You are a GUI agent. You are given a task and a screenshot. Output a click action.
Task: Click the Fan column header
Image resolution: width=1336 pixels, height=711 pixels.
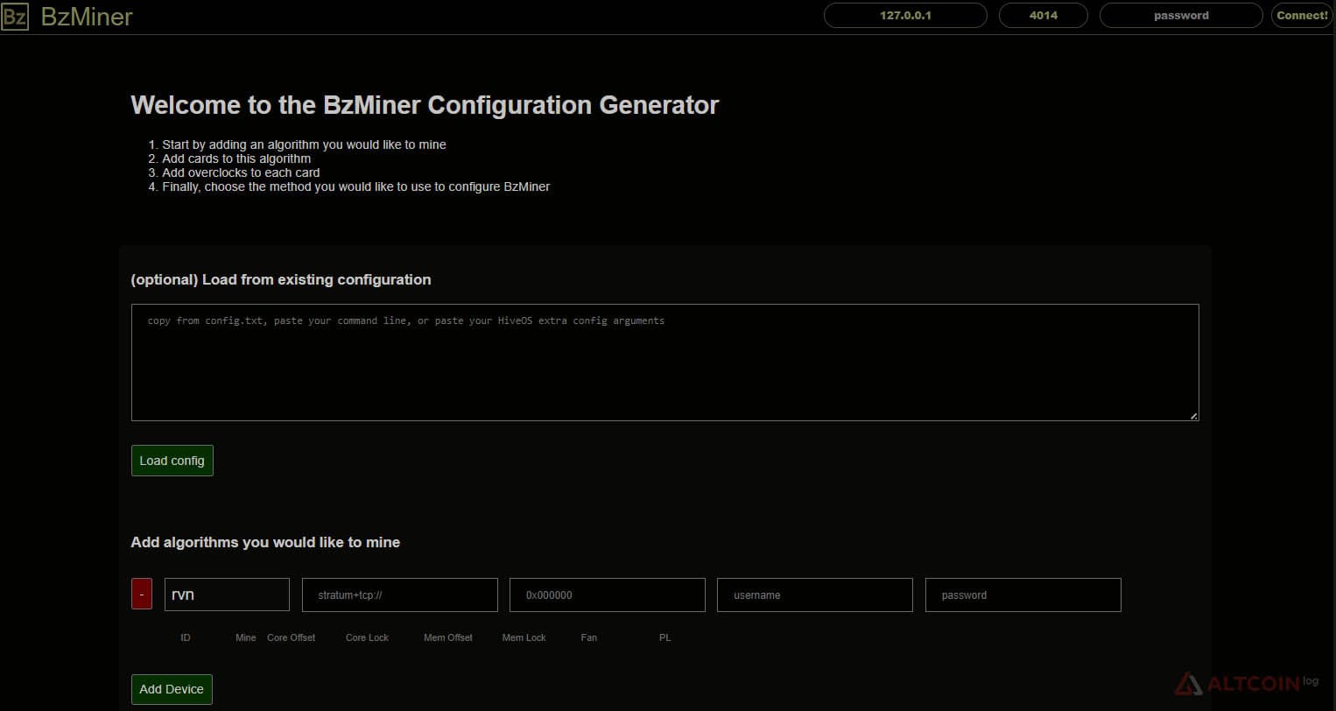coord(589,637)
